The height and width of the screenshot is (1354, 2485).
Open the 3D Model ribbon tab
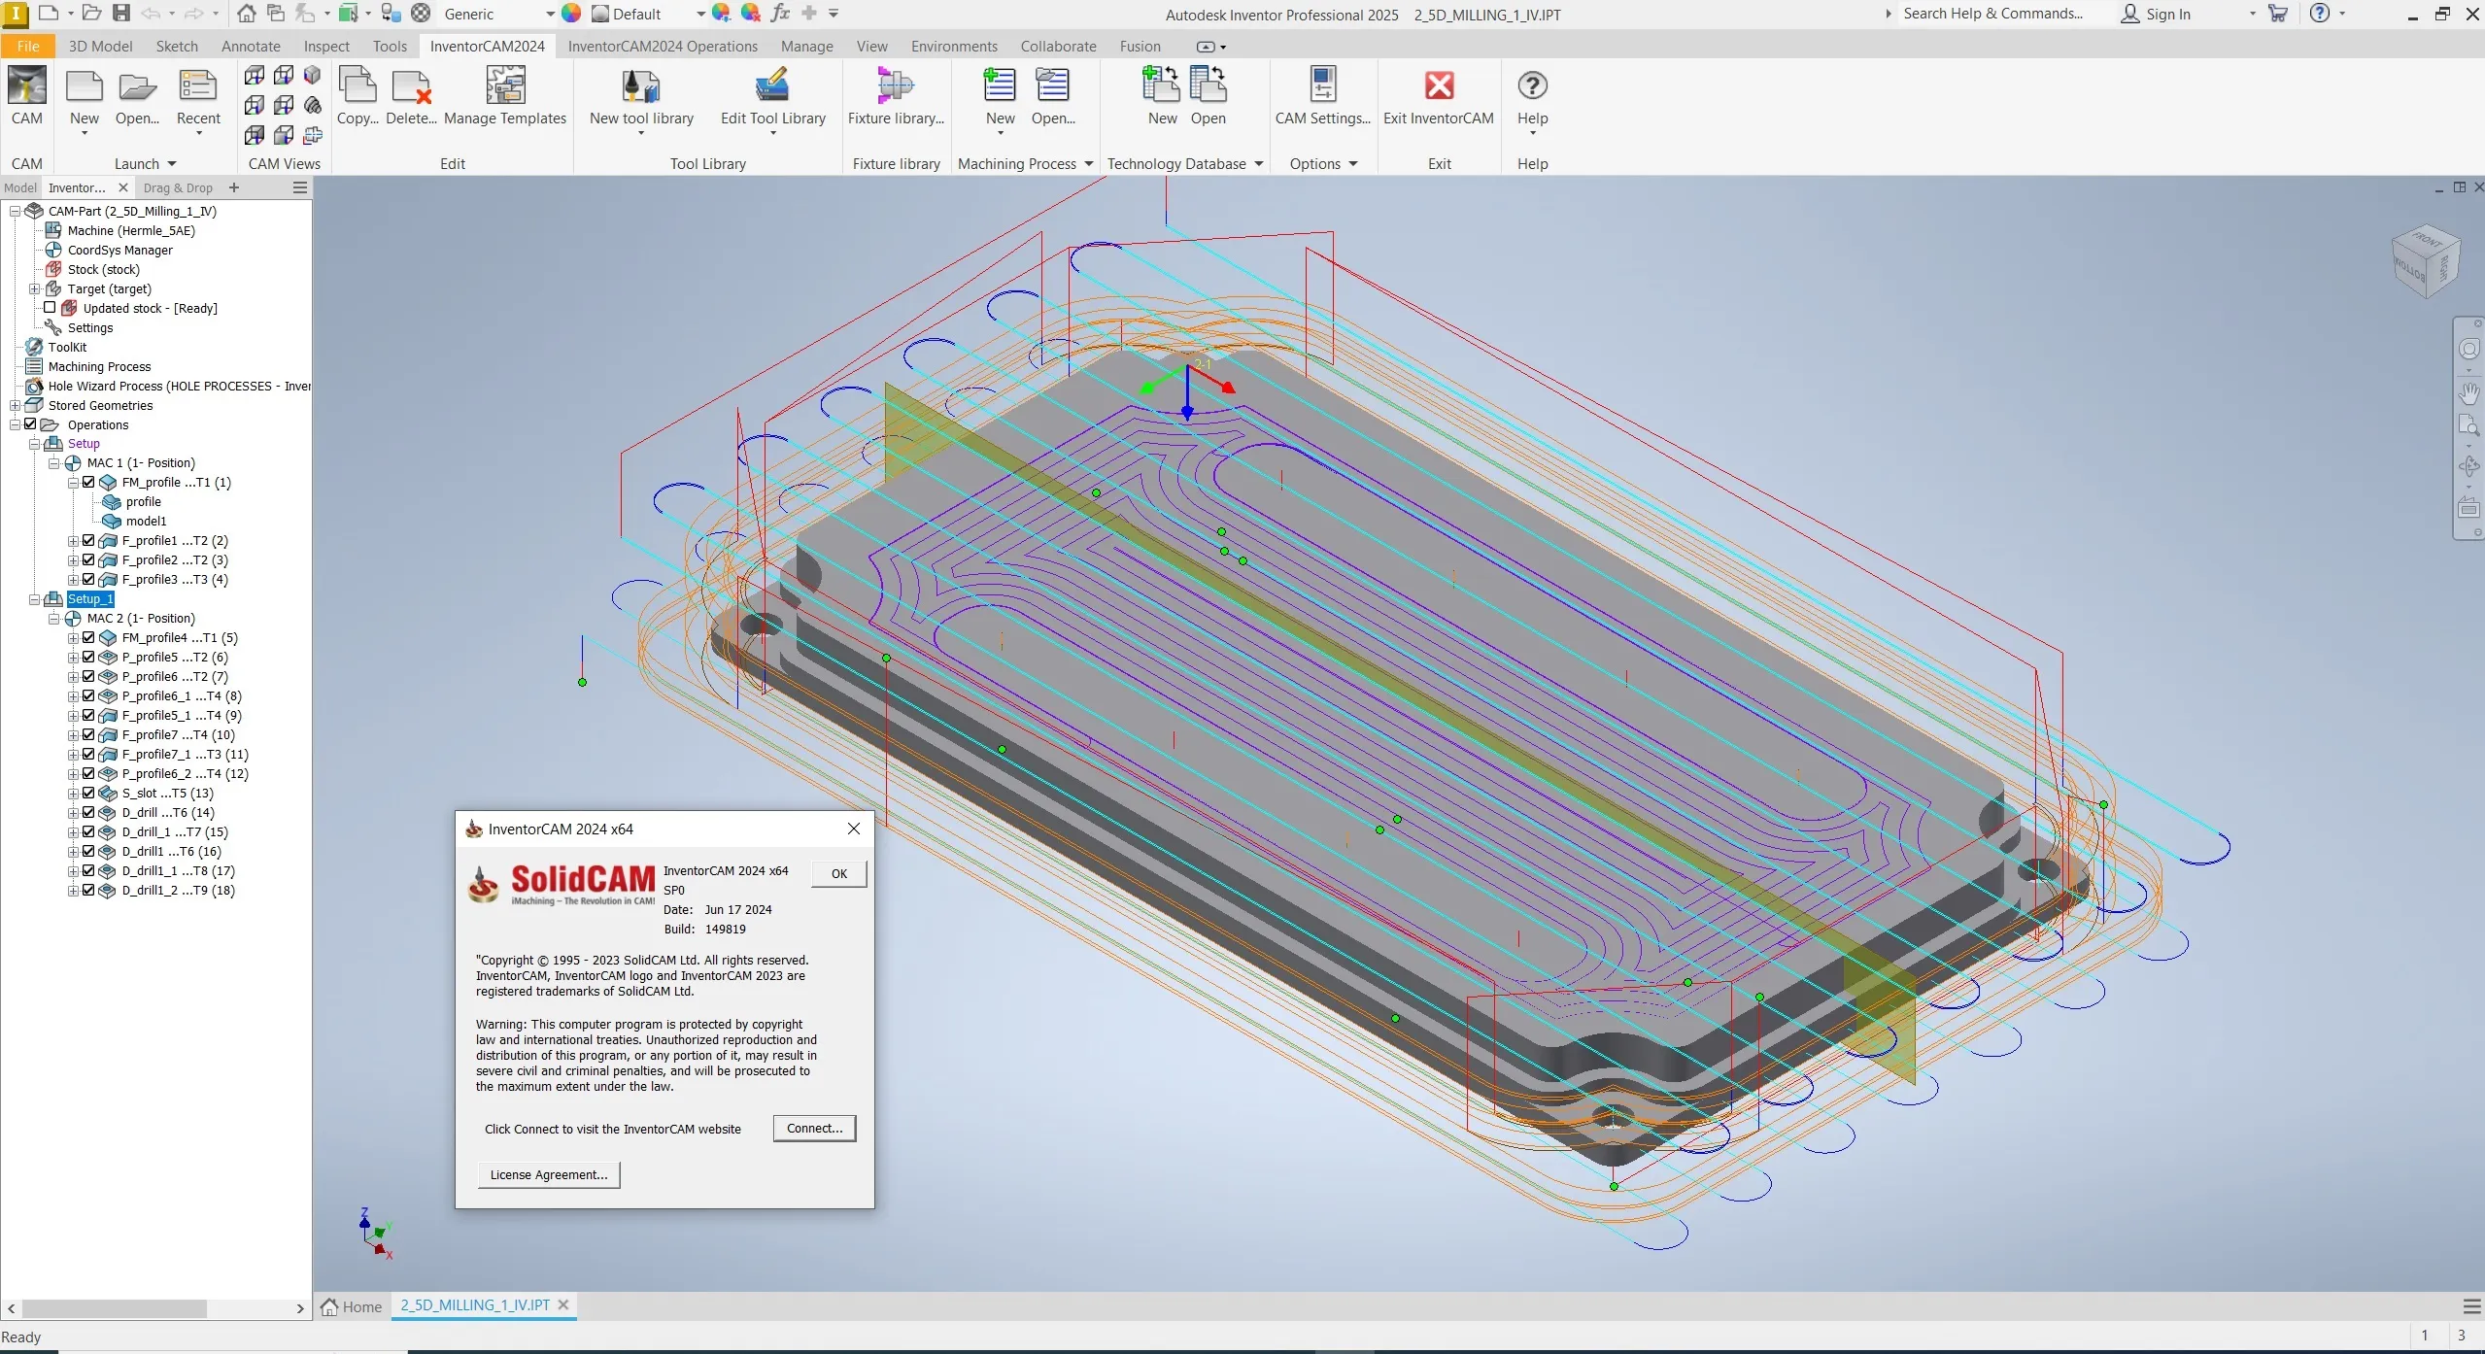pos(100,46)
